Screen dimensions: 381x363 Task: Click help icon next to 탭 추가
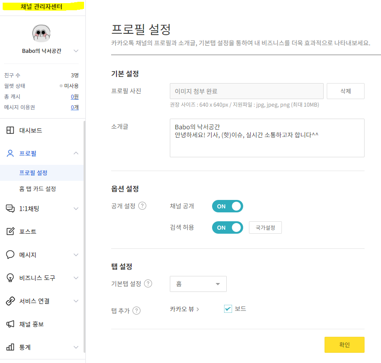(x=136, y=311)
